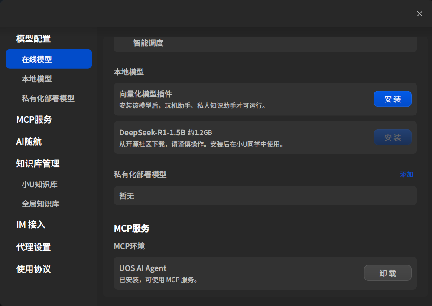The image size is (432, 306).
Task: Jump to MCP服务 in sidebar
Action: click(34, 120)
